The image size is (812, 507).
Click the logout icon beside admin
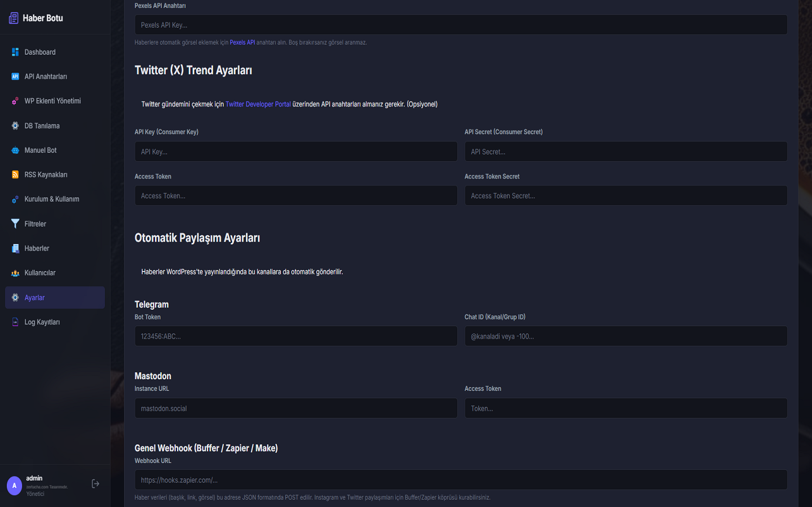[95, 484]
